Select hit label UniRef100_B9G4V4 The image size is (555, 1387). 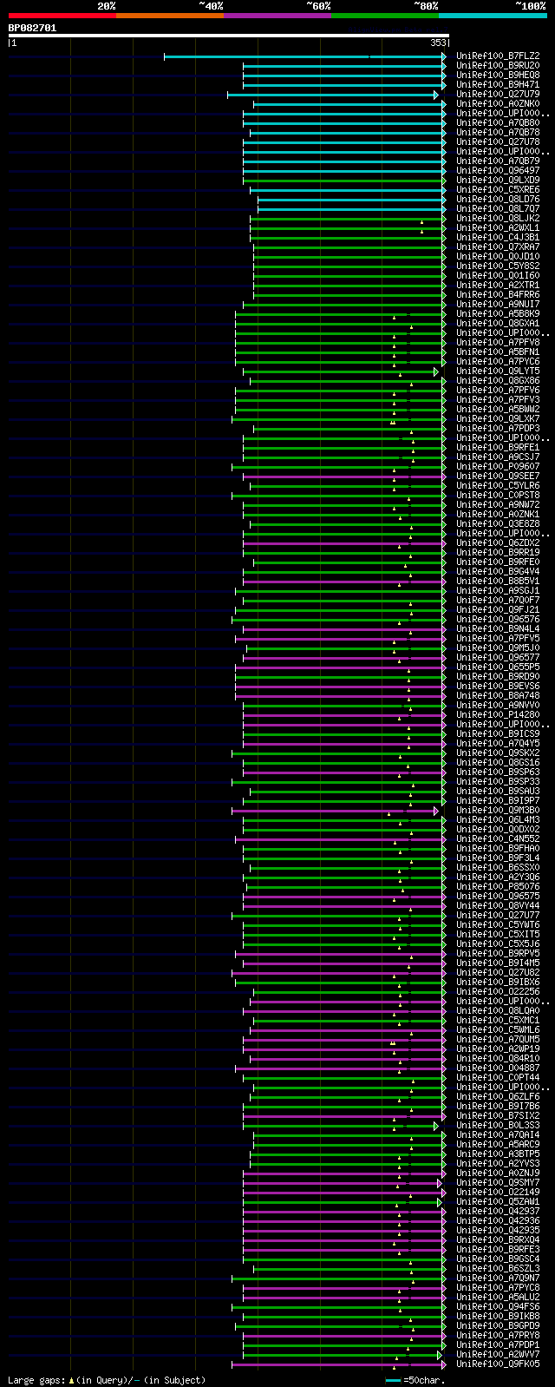point(498,572)
